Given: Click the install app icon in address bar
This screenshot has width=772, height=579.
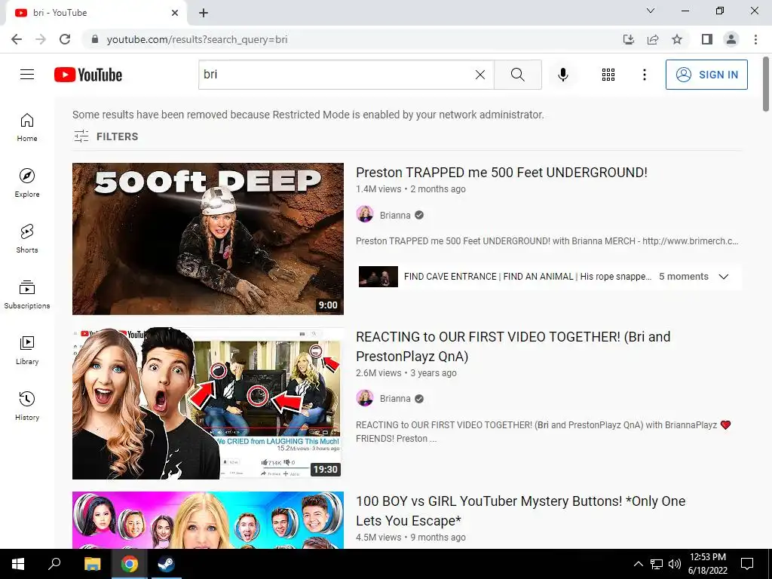Looking at the screenshot, I should tap(629, 39).
